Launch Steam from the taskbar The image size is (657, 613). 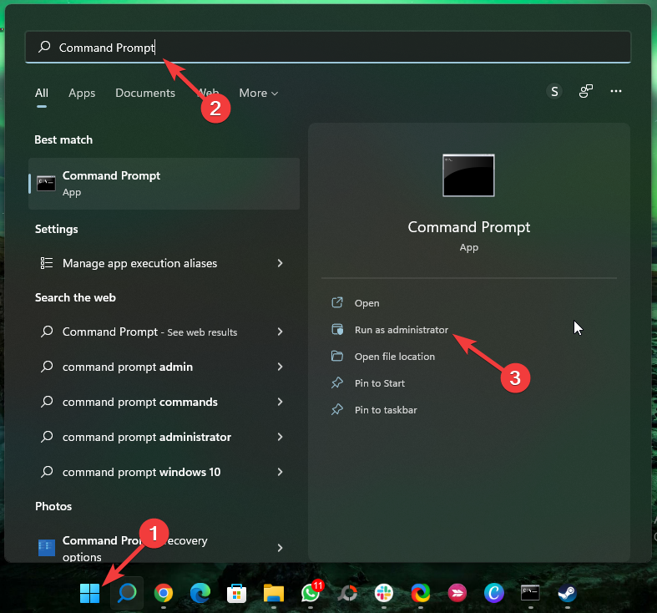click(568, 593)
